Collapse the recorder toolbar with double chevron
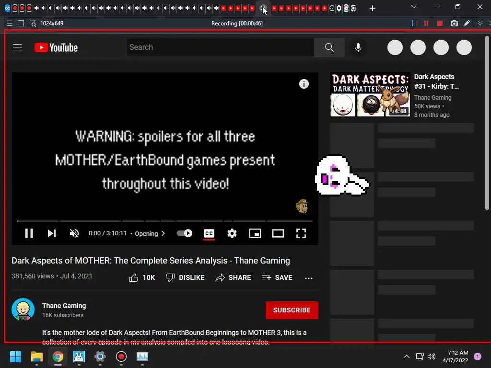The width and height of the screenshot is (491, 368). click(x=480, y=23)
